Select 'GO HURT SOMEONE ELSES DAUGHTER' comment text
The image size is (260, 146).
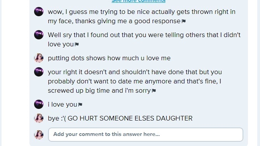(x=130, y=119)
